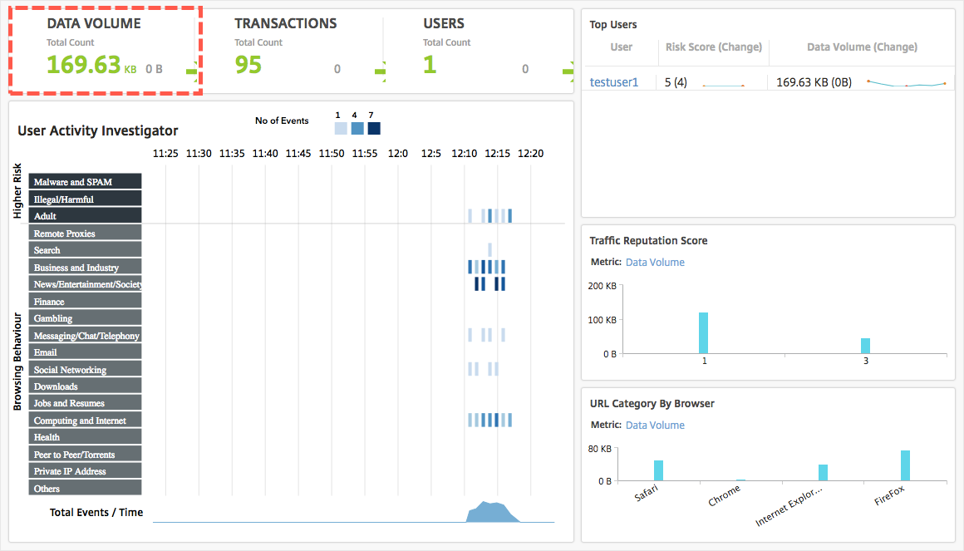Click the light blue 1-event legend square

[341, 128]
